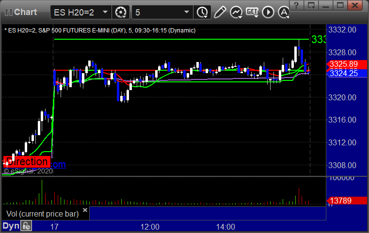This screenshot has width=369, height=233.
Task: Click the 12:00 time axis marker
Action: pyautogui.click(x=150, y=226)
